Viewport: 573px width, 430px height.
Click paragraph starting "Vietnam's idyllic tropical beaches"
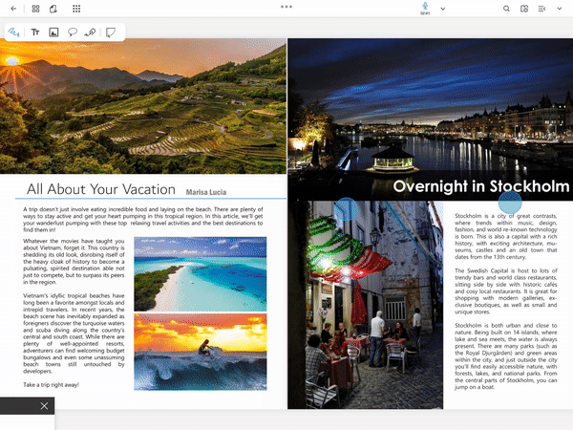[74, 333]
